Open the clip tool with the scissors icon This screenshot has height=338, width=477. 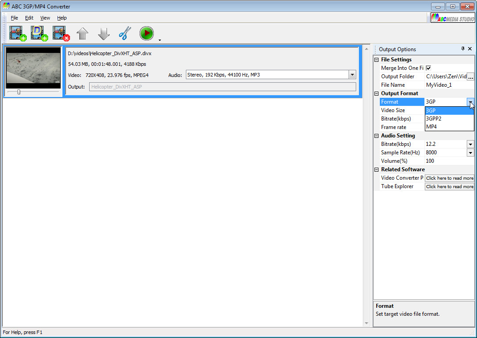[125, 33]
